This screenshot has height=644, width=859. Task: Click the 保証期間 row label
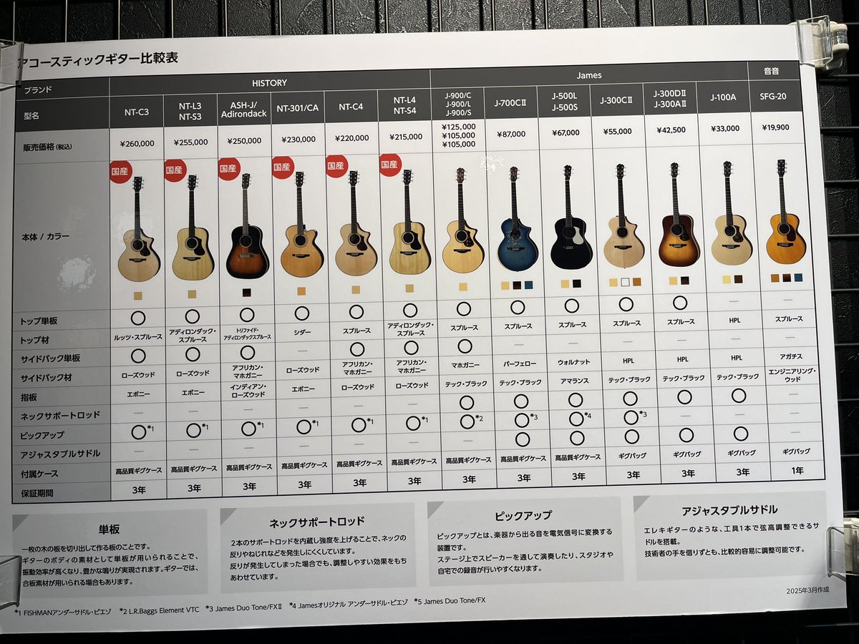[38, 493]
